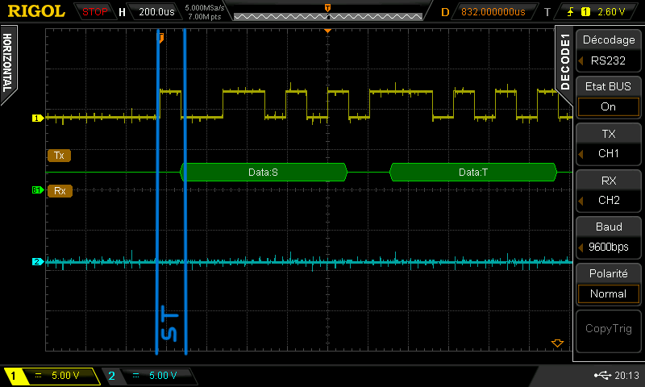Click the D delay label
Viewport: 645px width, 387px height.
click(x=445, y=12)
